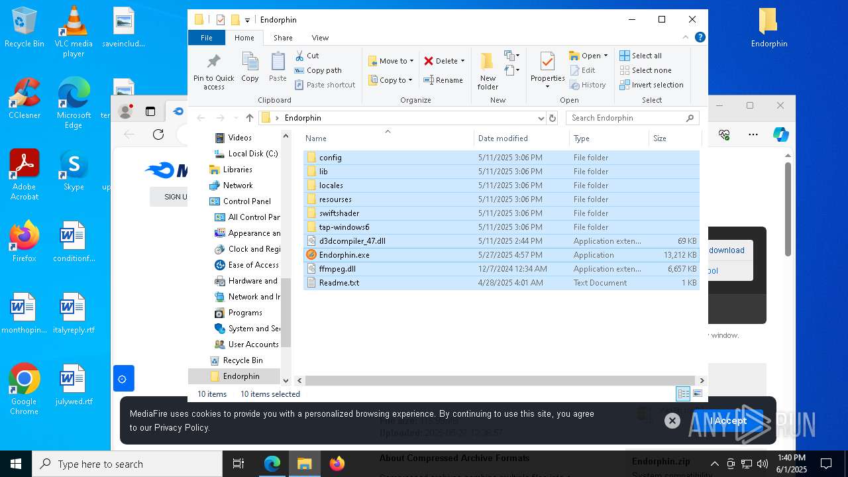Click Search Endorphin field
Image resolution: width=848 pixels, height=477 pixels.
(633, 118)
